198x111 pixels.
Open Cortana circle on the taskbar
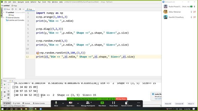[11, 109]
